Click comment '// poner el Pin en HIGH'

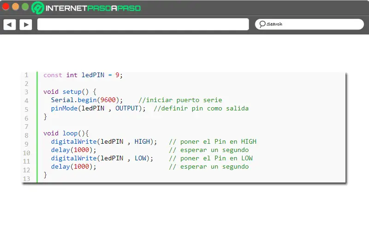[213, 142]
